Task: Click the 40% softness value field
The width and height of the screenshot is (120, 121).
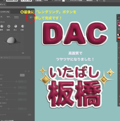Action: tap(22, 99)
